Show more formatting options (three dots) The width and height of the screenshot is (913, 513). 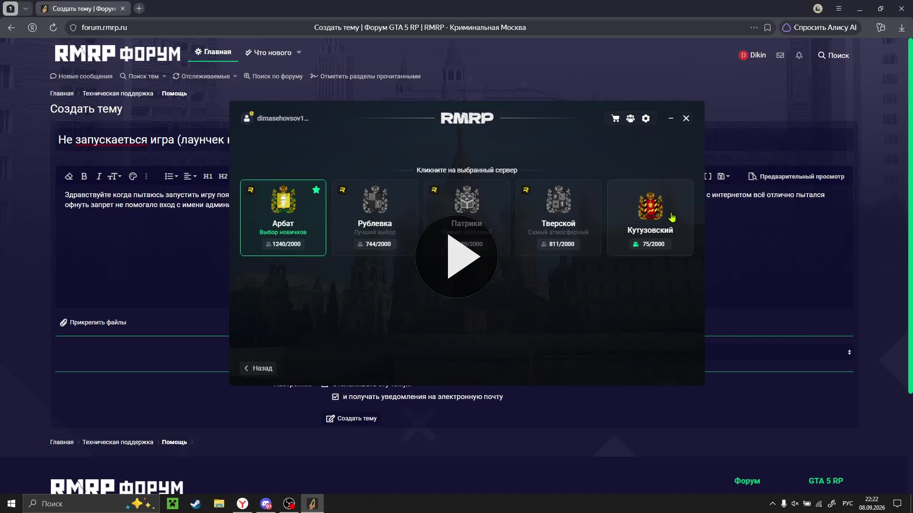(146, 176)
